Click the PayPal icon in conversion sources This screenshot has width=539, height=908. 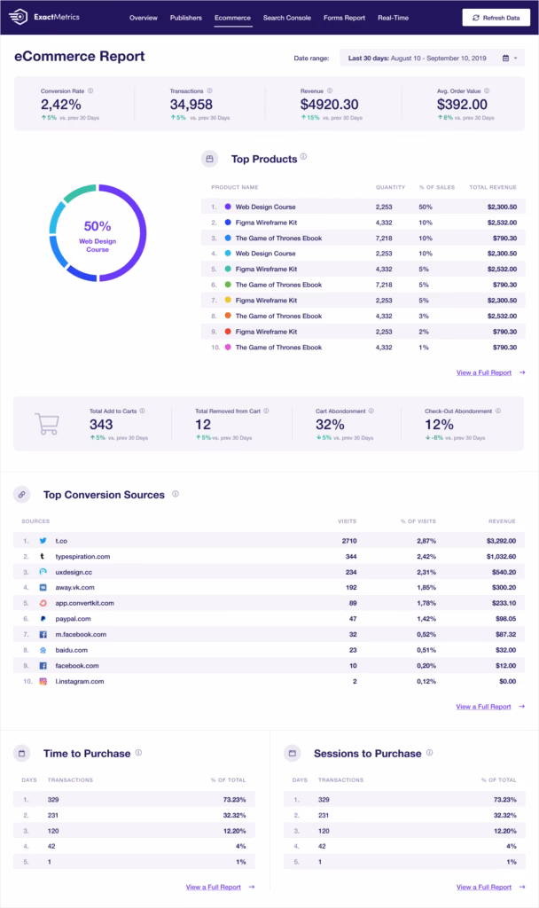[x=43, y=618]
